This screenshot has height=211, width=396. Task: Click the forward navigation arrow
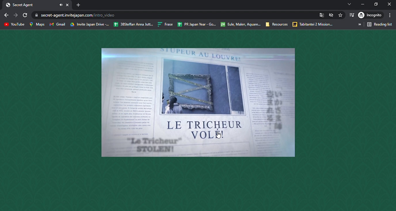[x=16, y=15]
